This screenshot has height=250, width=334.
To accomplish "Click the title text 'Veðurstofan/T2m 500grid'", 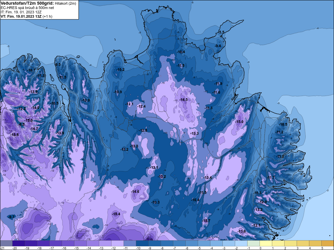I will tap(27, 3).
